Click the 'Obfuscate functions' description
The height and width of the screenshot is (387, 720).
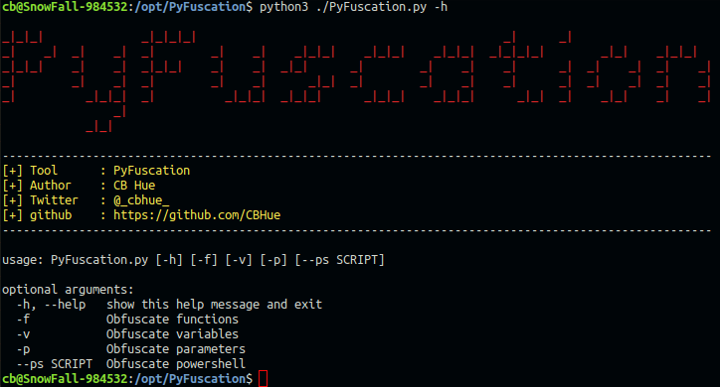[x=172, y=320]
